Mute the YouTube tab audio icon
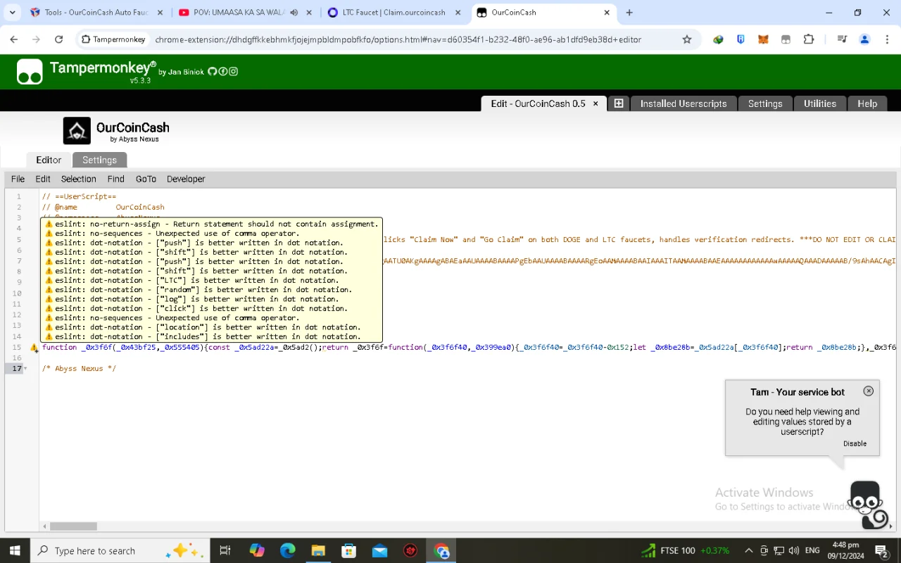This screenshot has width=901, height=563. 294,13
